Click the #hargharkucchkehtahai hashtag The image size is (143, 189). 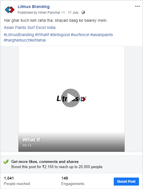pyautogui.click(x=25, y=40)
